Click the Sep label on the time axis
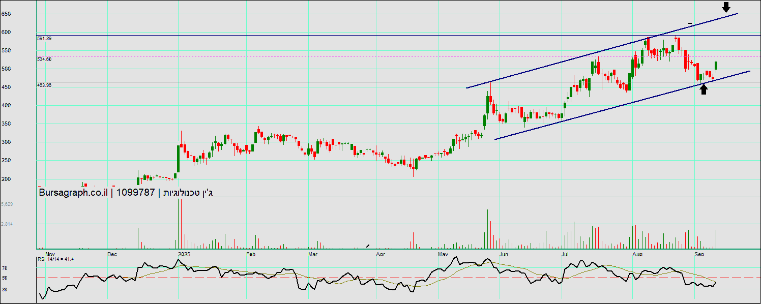The image size is (761, 304). coord(699,254)
